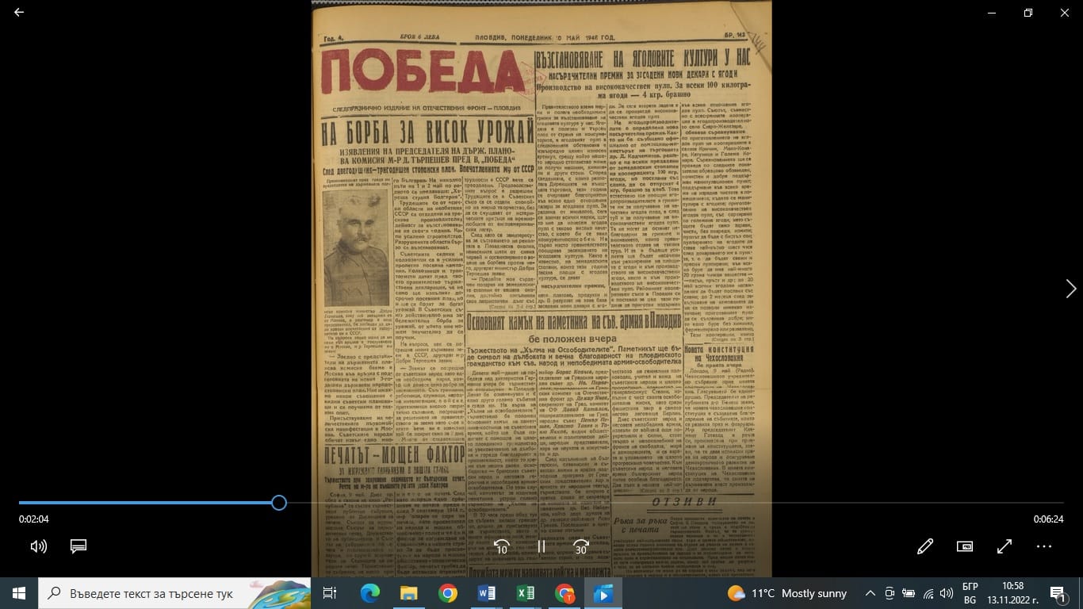1083x609 pixels.
Task: Open Microsoft Word from the taskbar
Action: [486, 593]
